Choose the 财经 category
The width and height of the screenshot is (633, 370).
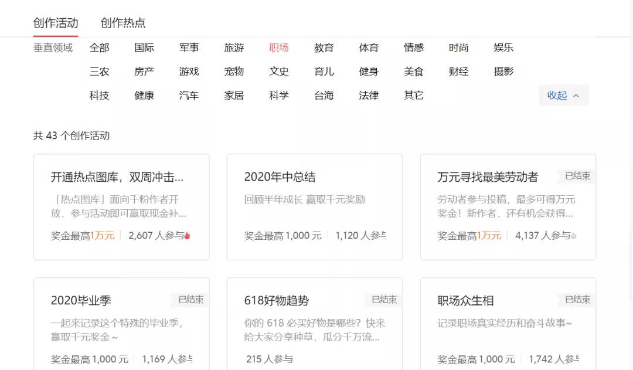click(x=458, y=72)
